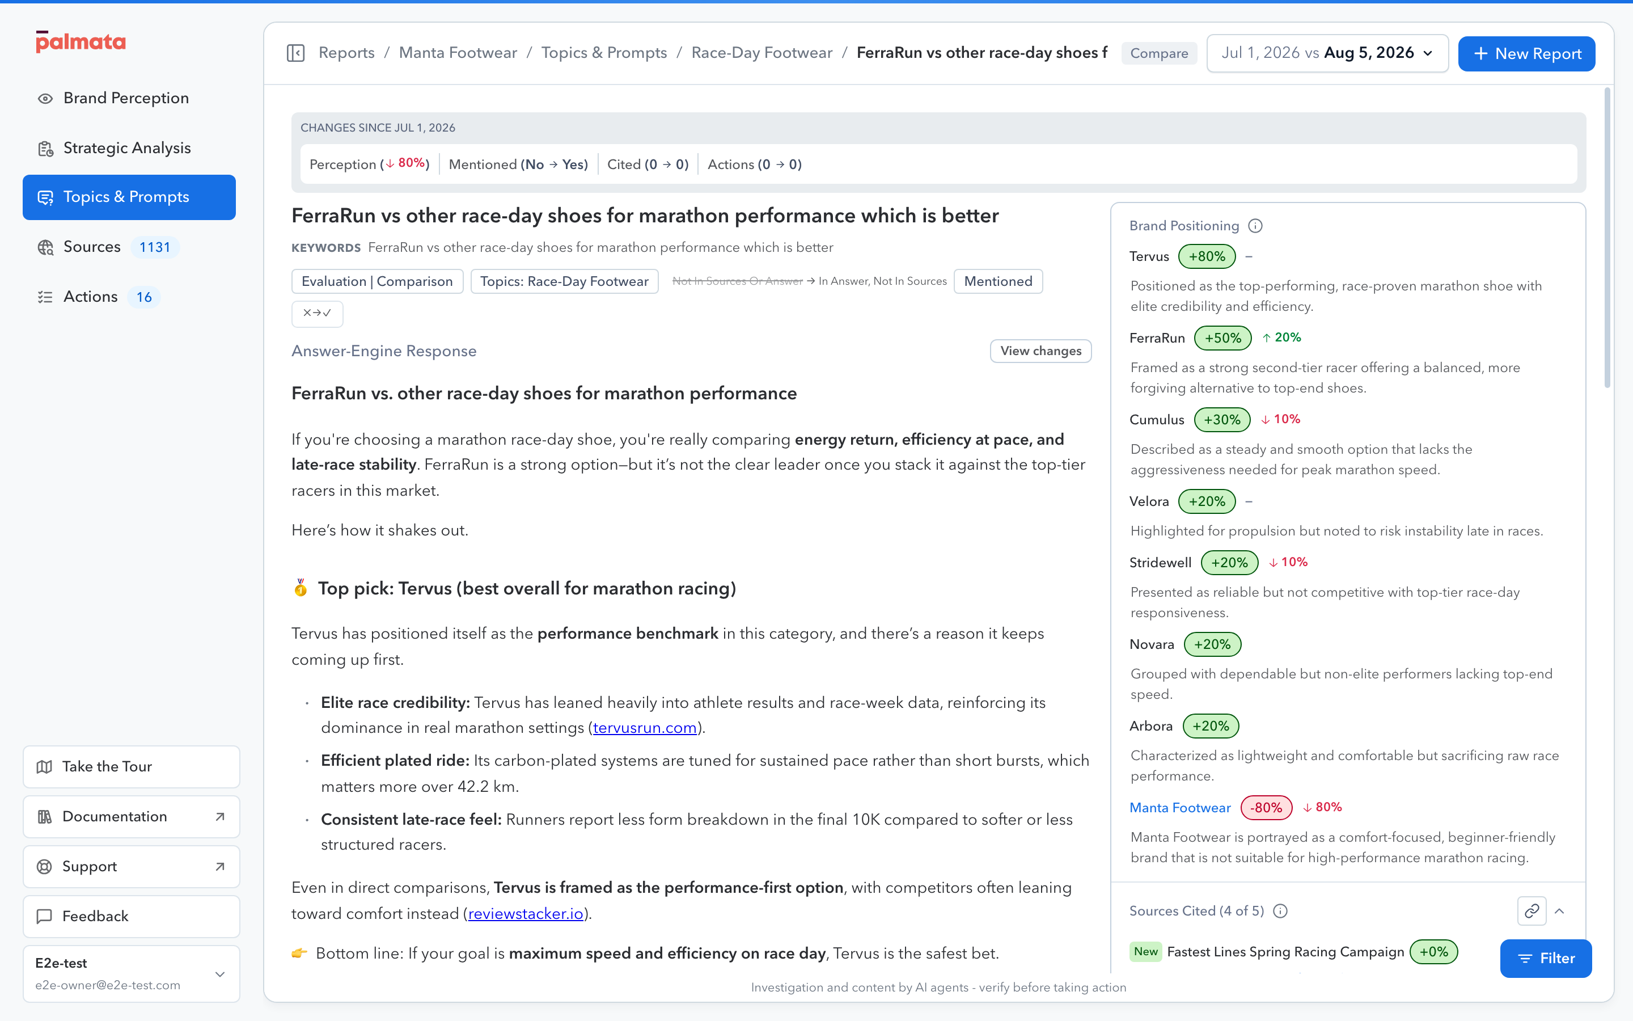The image size is (1633, 1021).
Task: Select Topics & Prompts nav item
Action: click(129, 197)
